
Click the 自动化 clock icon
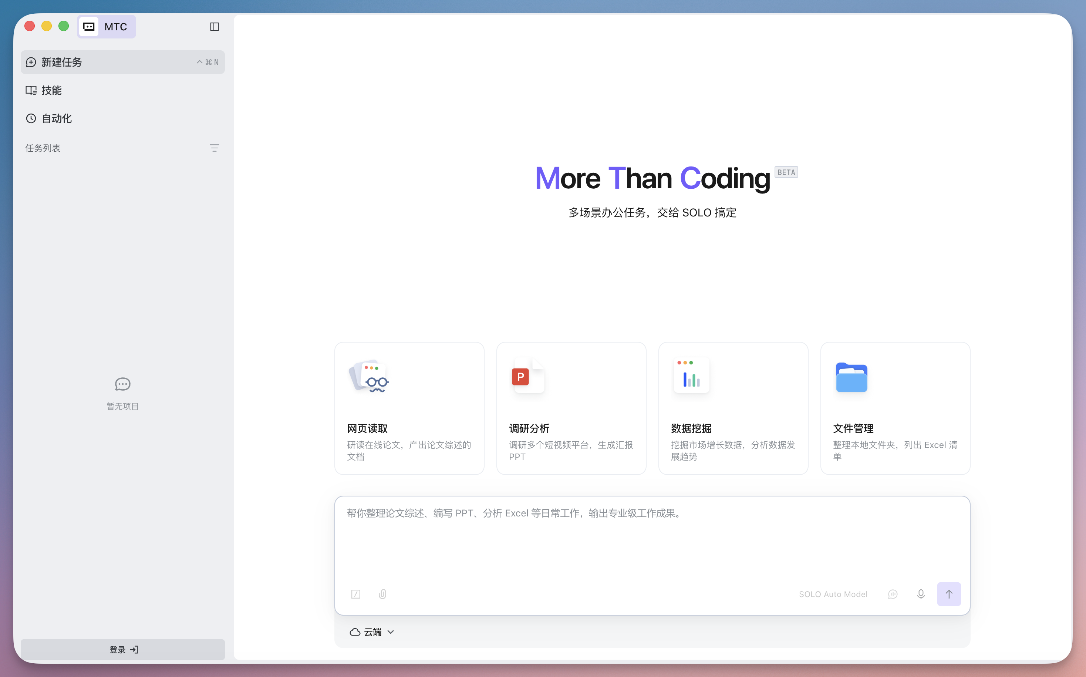31,119
